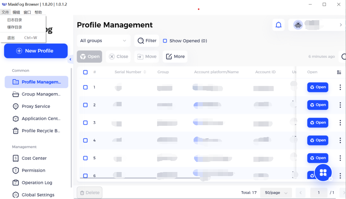Click the Group Management folder icon
This screenshot has height=199, width=346.
point(16,94)
